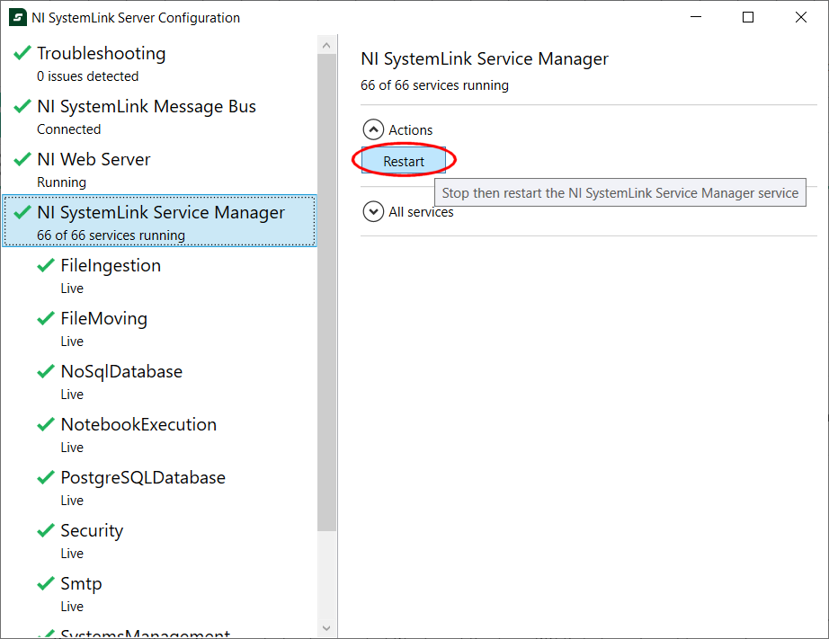This screenshot has width=829, height=639.
Task: Expand the All services section
Action: (x=373, y=211)
